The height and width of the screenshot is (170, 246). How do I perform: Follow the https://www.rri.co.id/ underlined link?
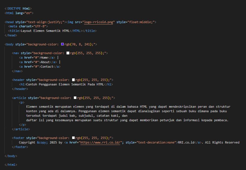(100, 142)
